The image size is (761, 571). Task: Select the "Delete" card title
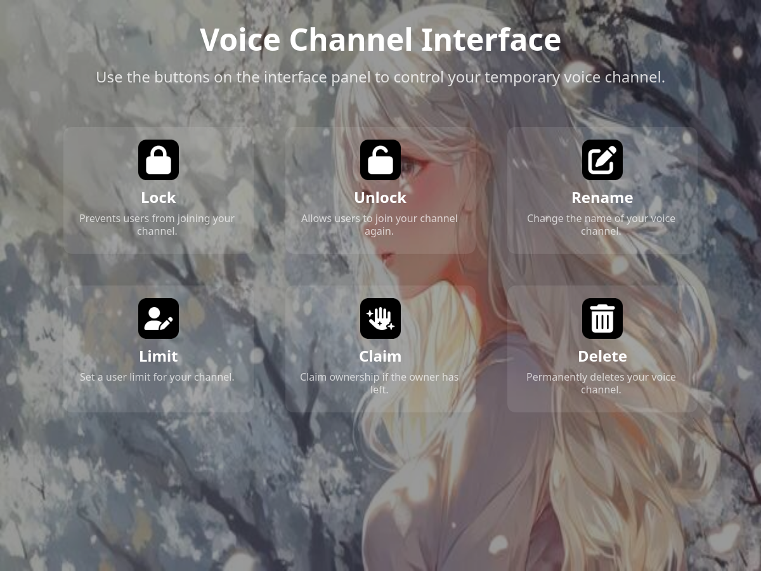(x=602, y=357)
